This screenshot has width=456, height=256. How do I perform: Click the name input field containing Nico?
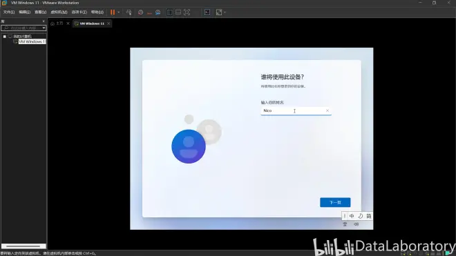click(x=296, y=110)
